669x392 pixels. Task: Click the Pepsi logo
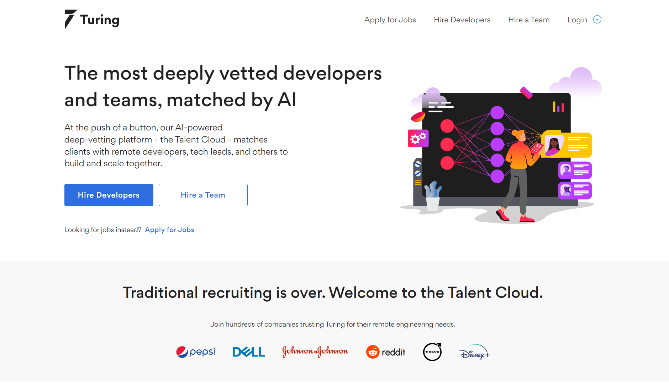tap(196, 352)
